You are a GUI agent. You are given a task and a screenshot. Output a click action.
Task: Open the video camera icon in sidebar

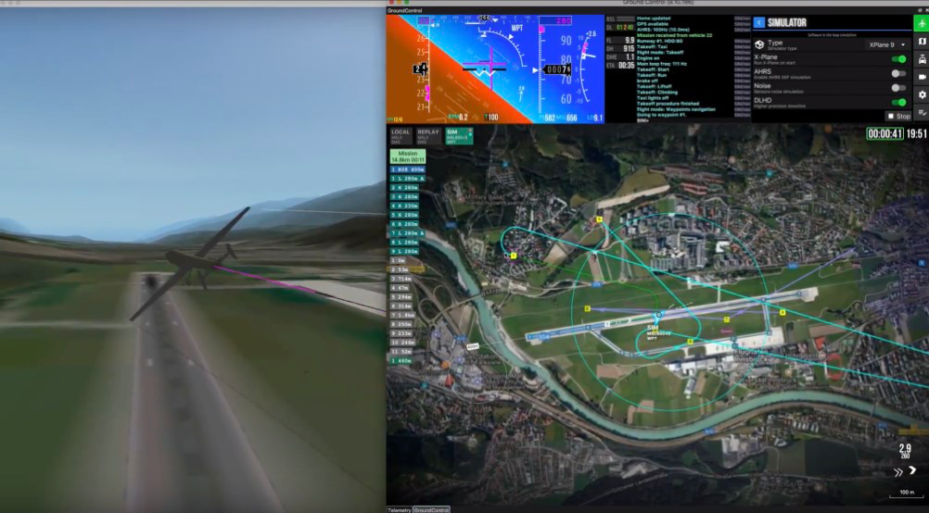(922, 77)
